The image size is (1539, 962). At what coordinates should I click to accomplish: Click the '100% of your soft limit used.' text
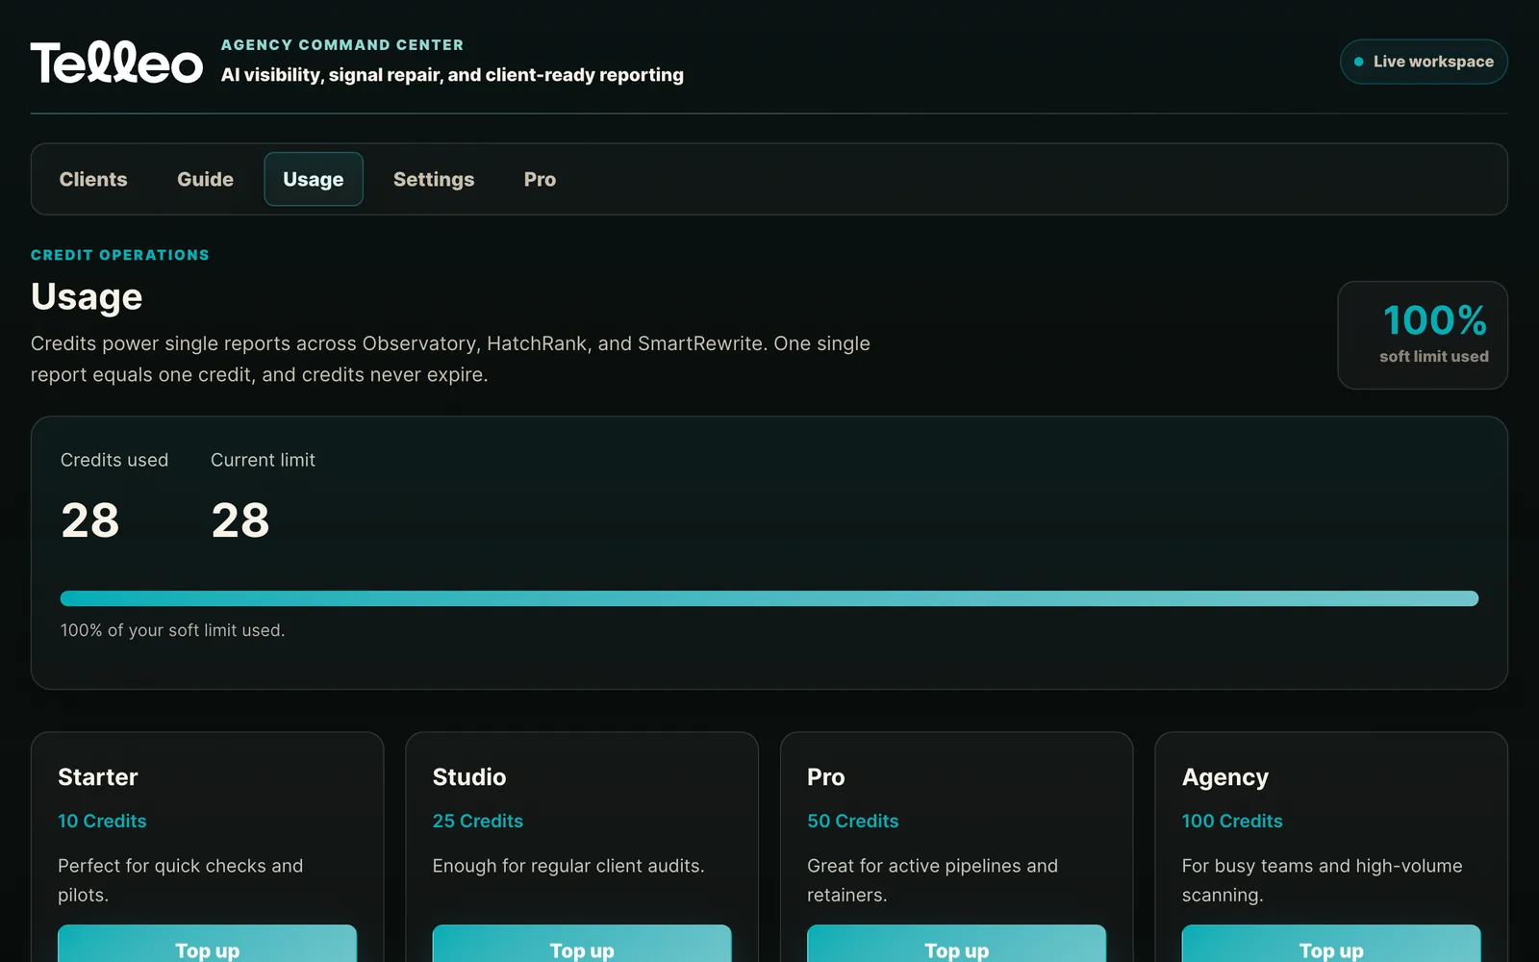coord(173,630)
